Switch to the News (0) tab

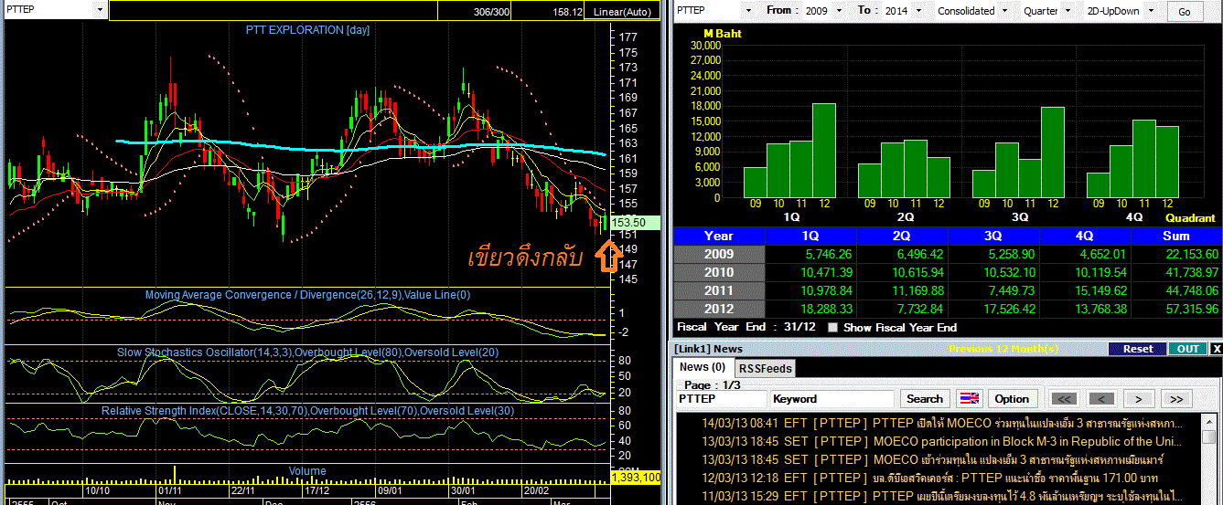[703, 367]
